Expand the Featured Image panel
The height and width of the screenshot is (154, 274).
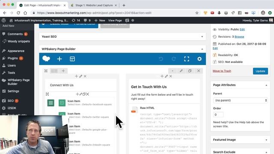pyautogui.click(x=266, y=140)
